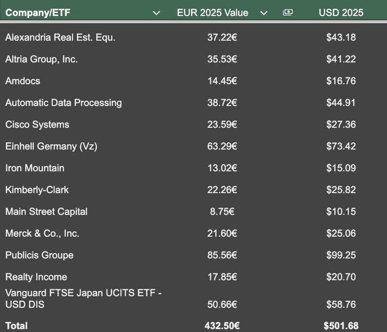
Task: Click Automatic Data Processing USD value $44.91
Action: click(341, 103)
